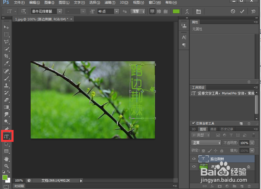Top-align vertical text
261x189 pixels.
point(152,11)
